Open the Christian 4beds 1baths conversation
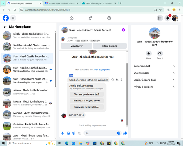This screenshot has height=146, width=183. click(27, 126)
